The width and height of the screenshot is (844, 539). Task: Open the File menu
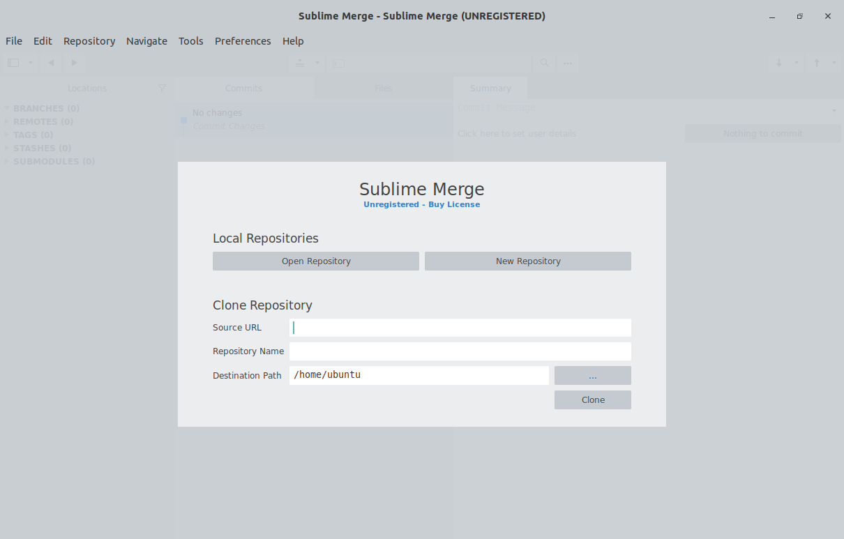pyautogui.click(x=14, y=41)
